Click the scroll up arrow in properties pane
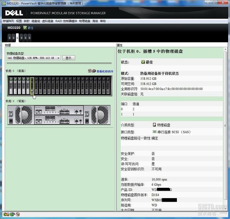Viewport: 230px width, 219px height. coord(225,49)
